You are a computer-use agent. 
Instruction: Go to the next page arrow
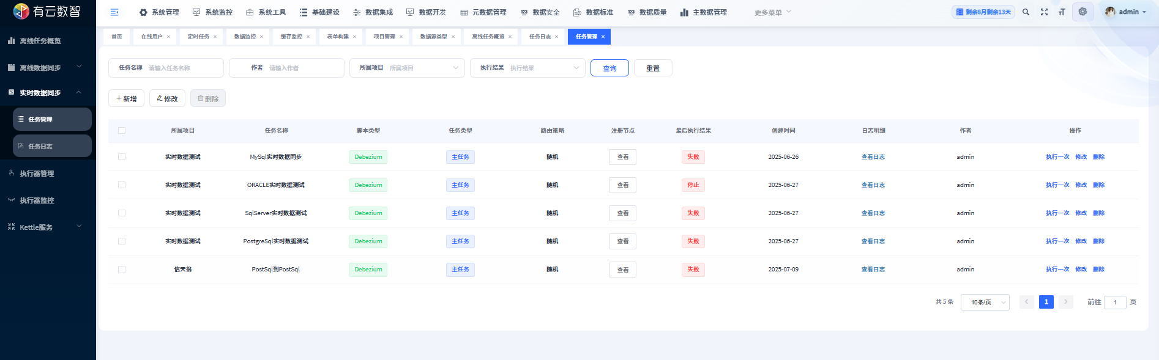[1065, 302]
